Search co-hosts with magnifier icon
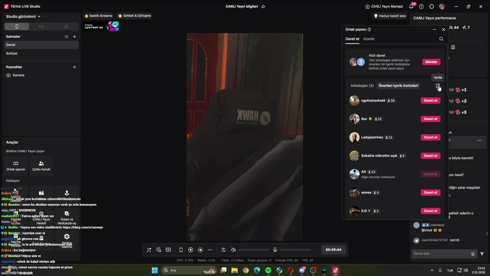 441,39
